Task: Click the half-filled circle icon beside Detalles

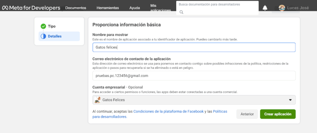Action: tap(43, 36)
